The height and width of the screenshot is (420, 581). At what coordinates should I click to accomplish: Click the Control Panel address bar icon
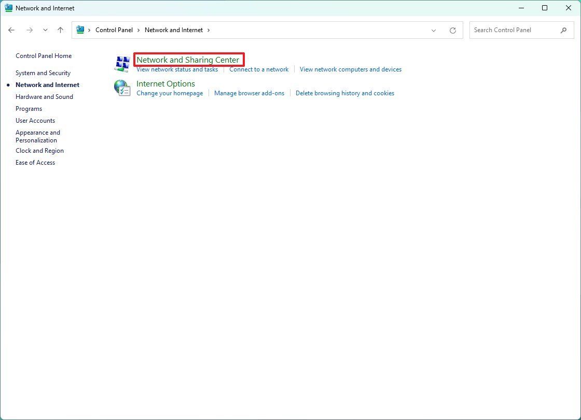80,30
